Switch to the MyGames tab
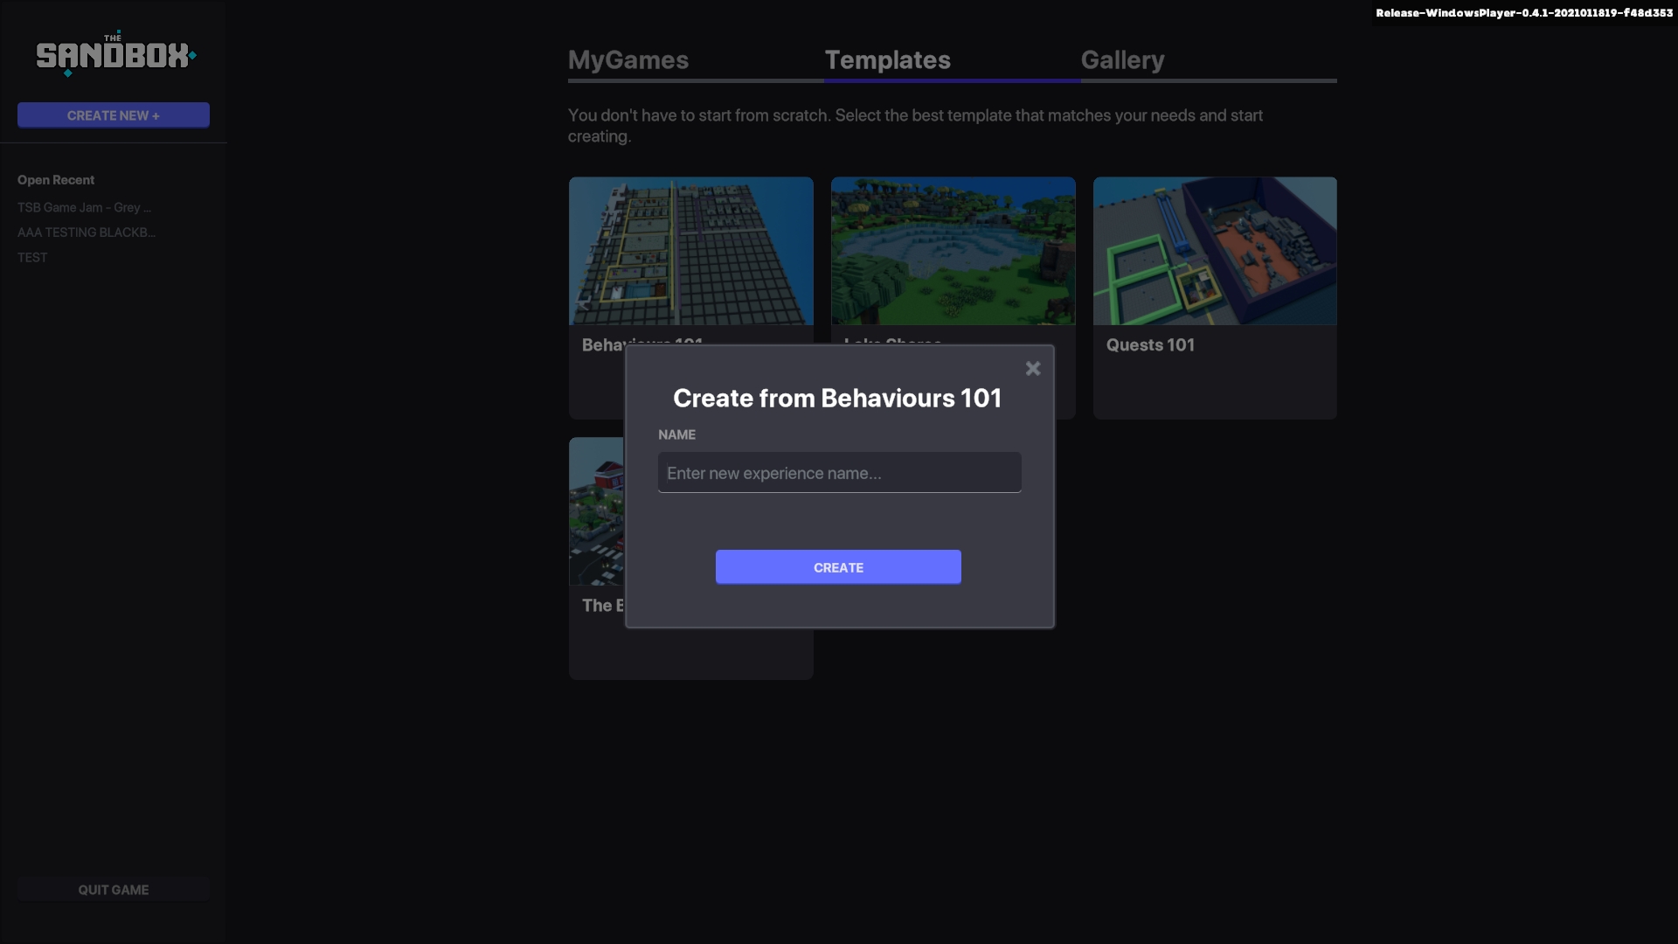The image size is (1678, 944). (x=628, y=60)
